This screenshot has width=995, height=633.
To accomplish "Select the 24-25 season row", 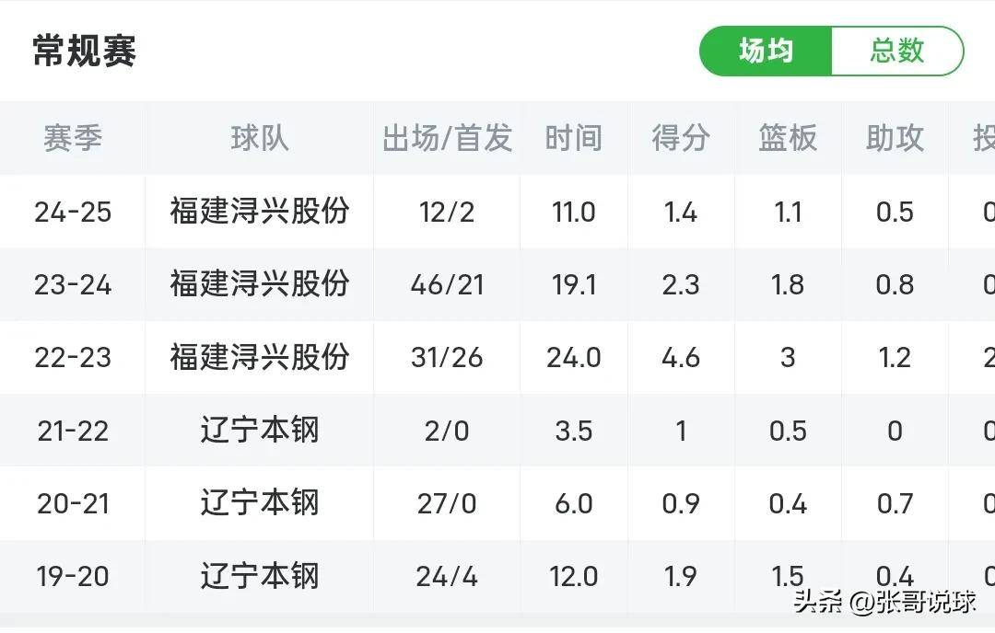I will click(x=72, y=212).
